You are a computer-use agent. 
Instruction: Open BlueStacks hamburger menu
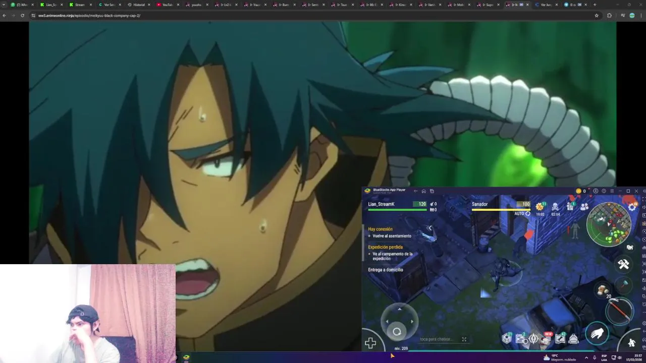coord(612,191)
